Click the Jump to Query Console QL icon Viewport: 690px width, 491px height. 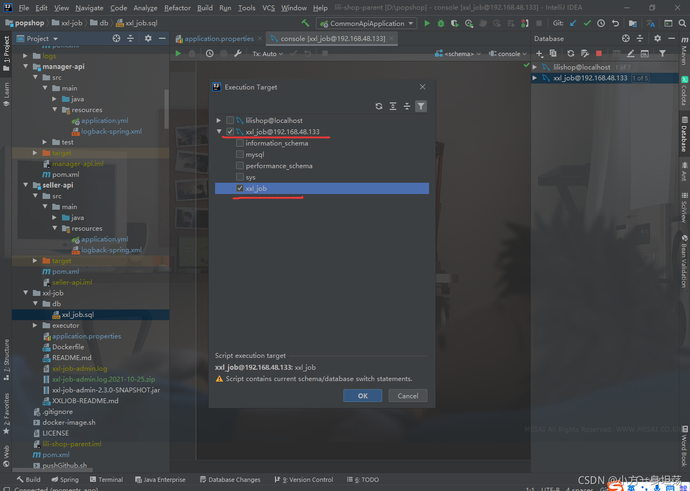tap(645, 53)
